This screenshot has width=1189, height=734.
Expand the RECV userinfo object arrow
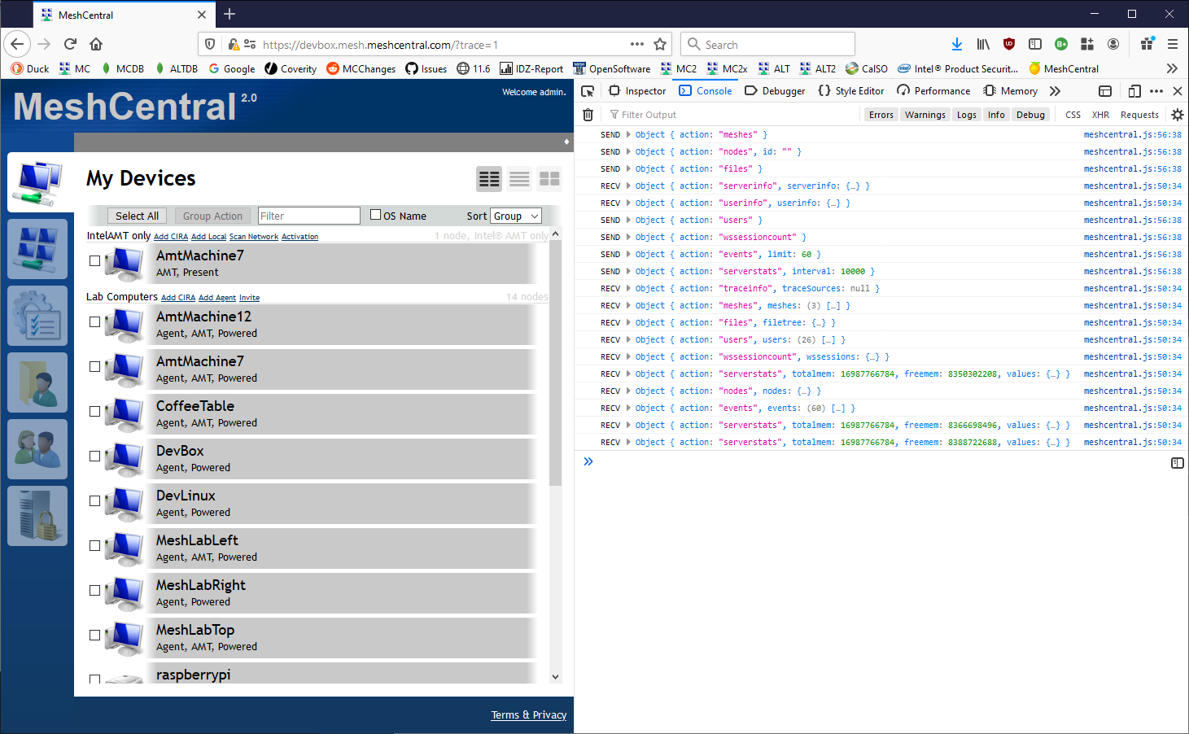tap(628, 203)
